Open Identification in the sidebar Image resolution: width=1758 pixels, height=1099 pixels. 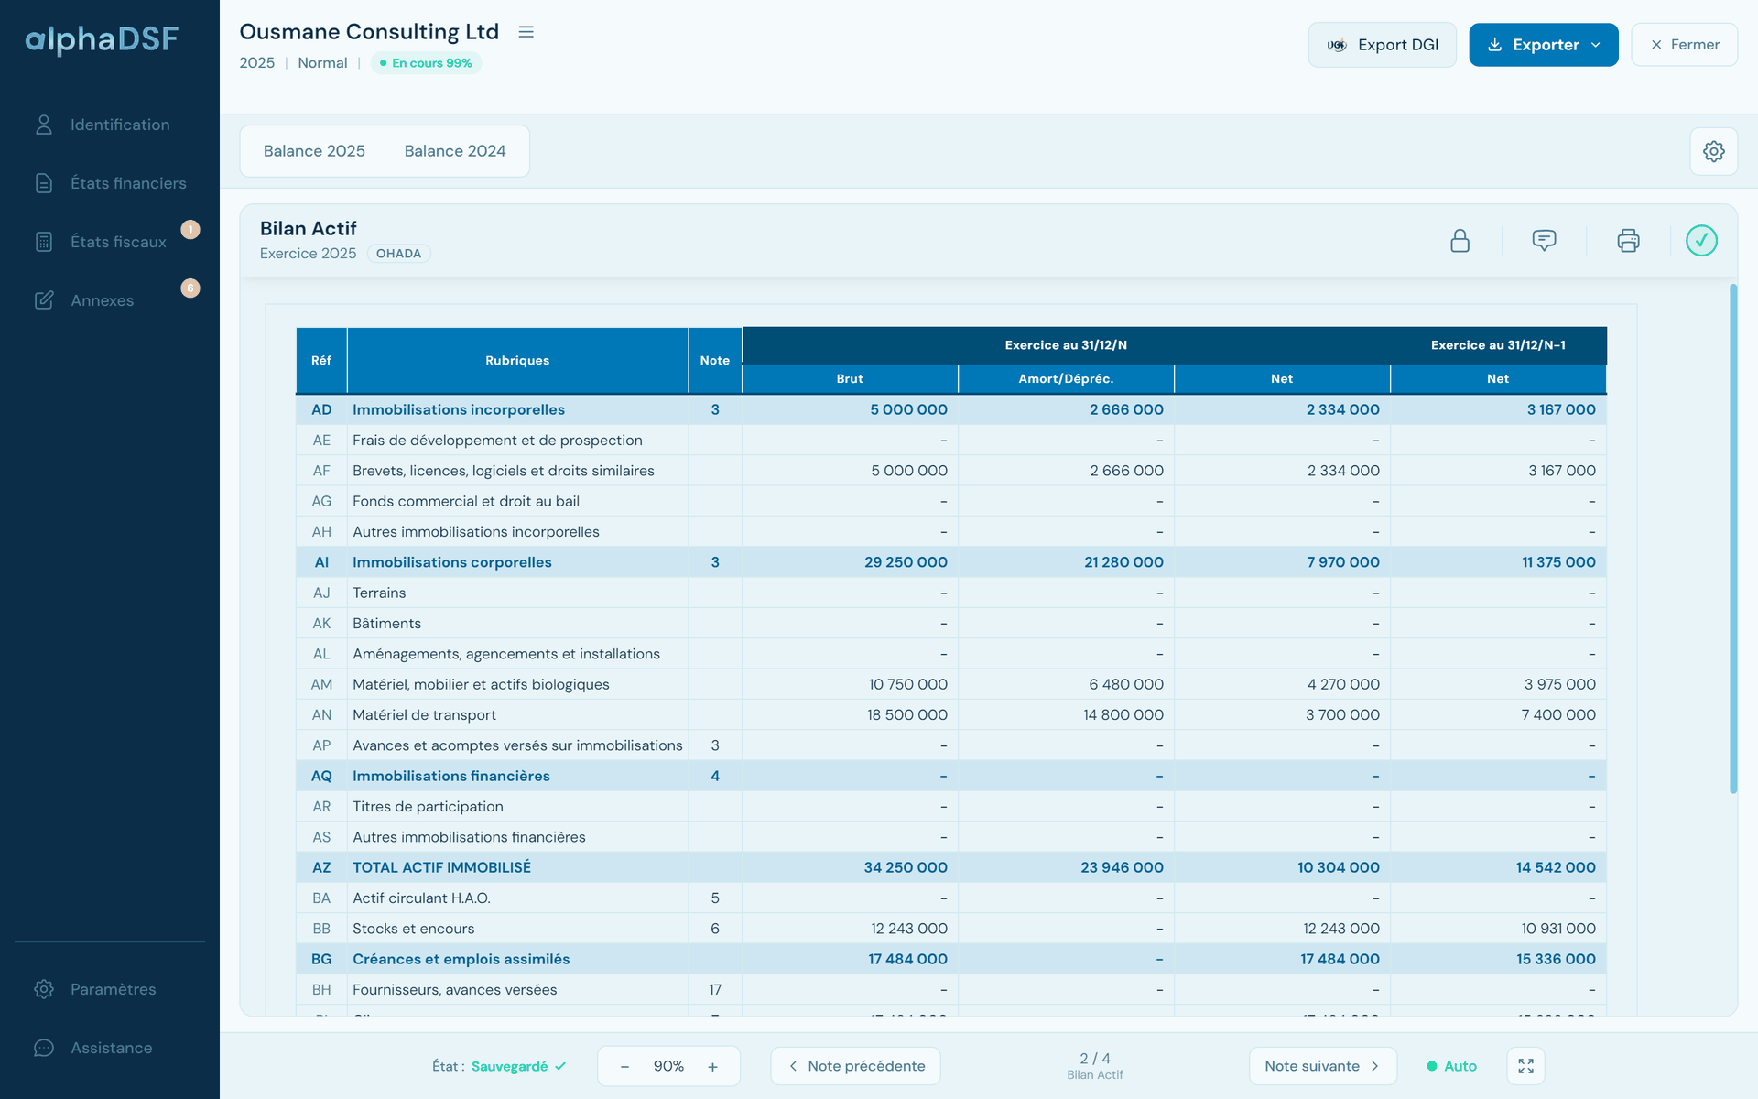tap(110, 125)
